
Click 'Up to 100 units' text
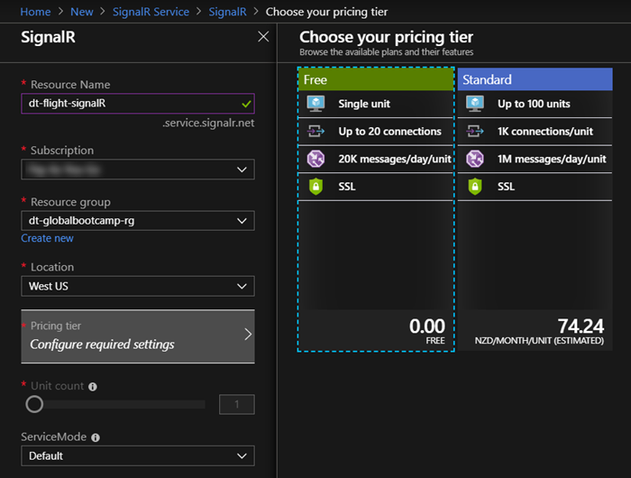pyautogui.click(x=534, y=104)
